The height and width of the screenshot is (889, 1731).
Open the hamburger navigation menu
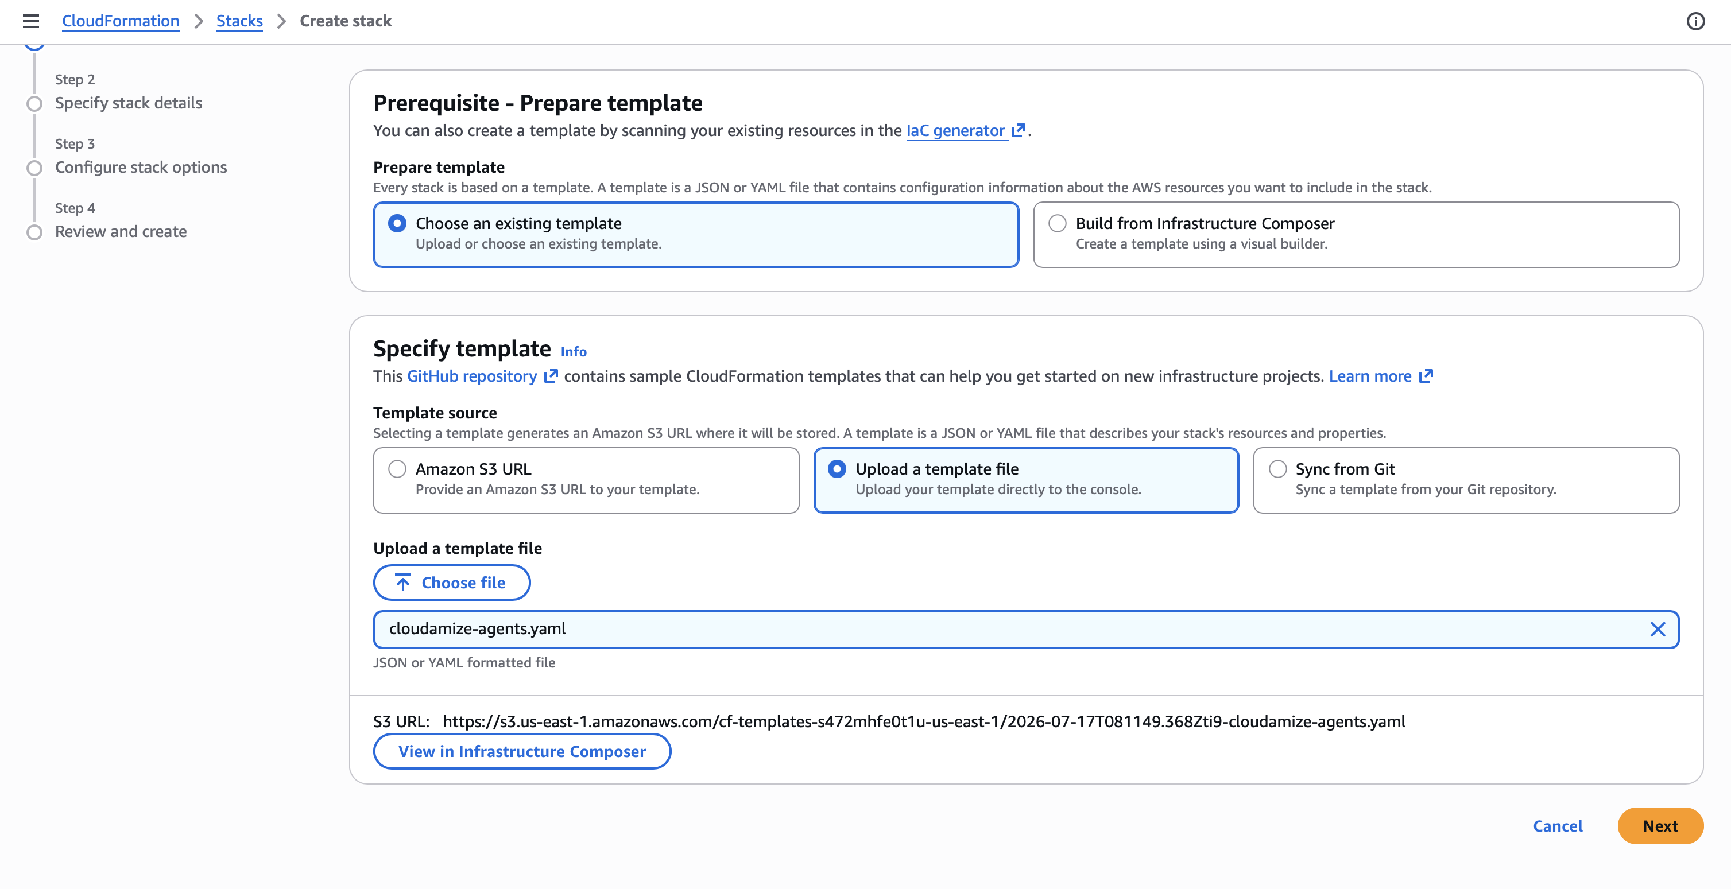click(31, 21)
